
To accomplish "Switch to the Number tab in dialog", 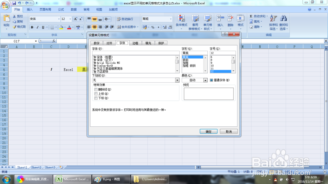I will point(96,43).
